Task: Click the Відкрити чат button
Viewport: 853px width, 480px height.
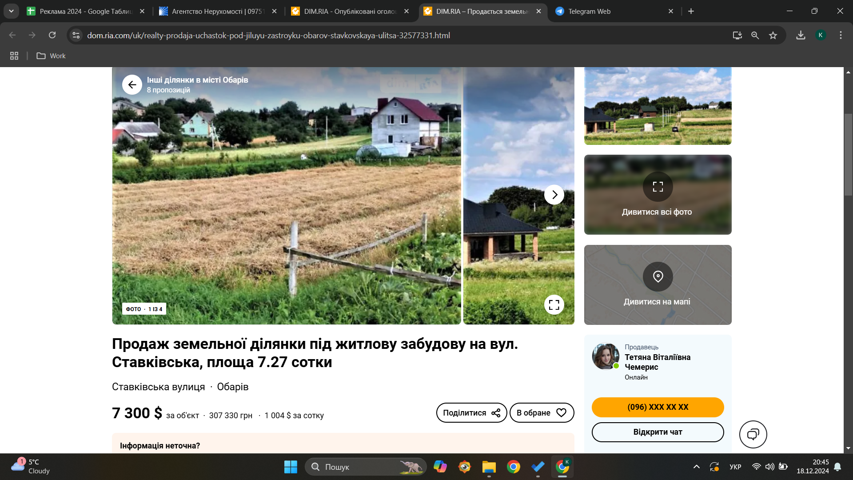Action: pyautogui.click(x=658, y=432)
